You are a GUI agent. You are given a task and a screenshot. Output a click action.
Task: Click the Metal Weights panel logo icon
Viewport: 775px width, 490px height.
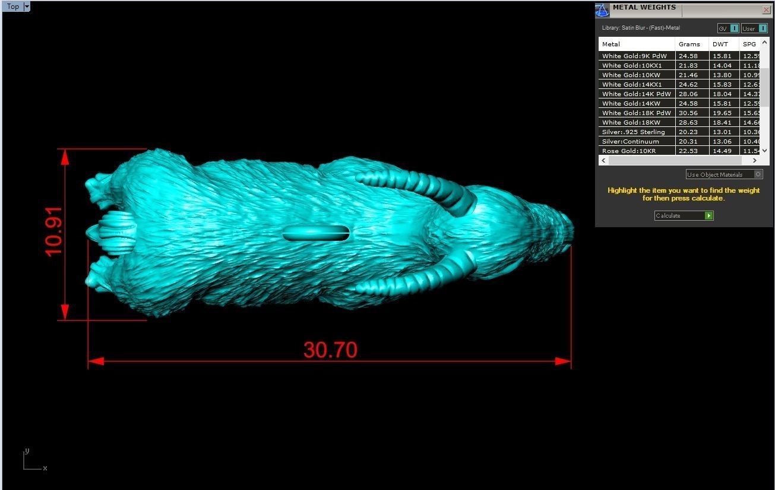[602, 11]
